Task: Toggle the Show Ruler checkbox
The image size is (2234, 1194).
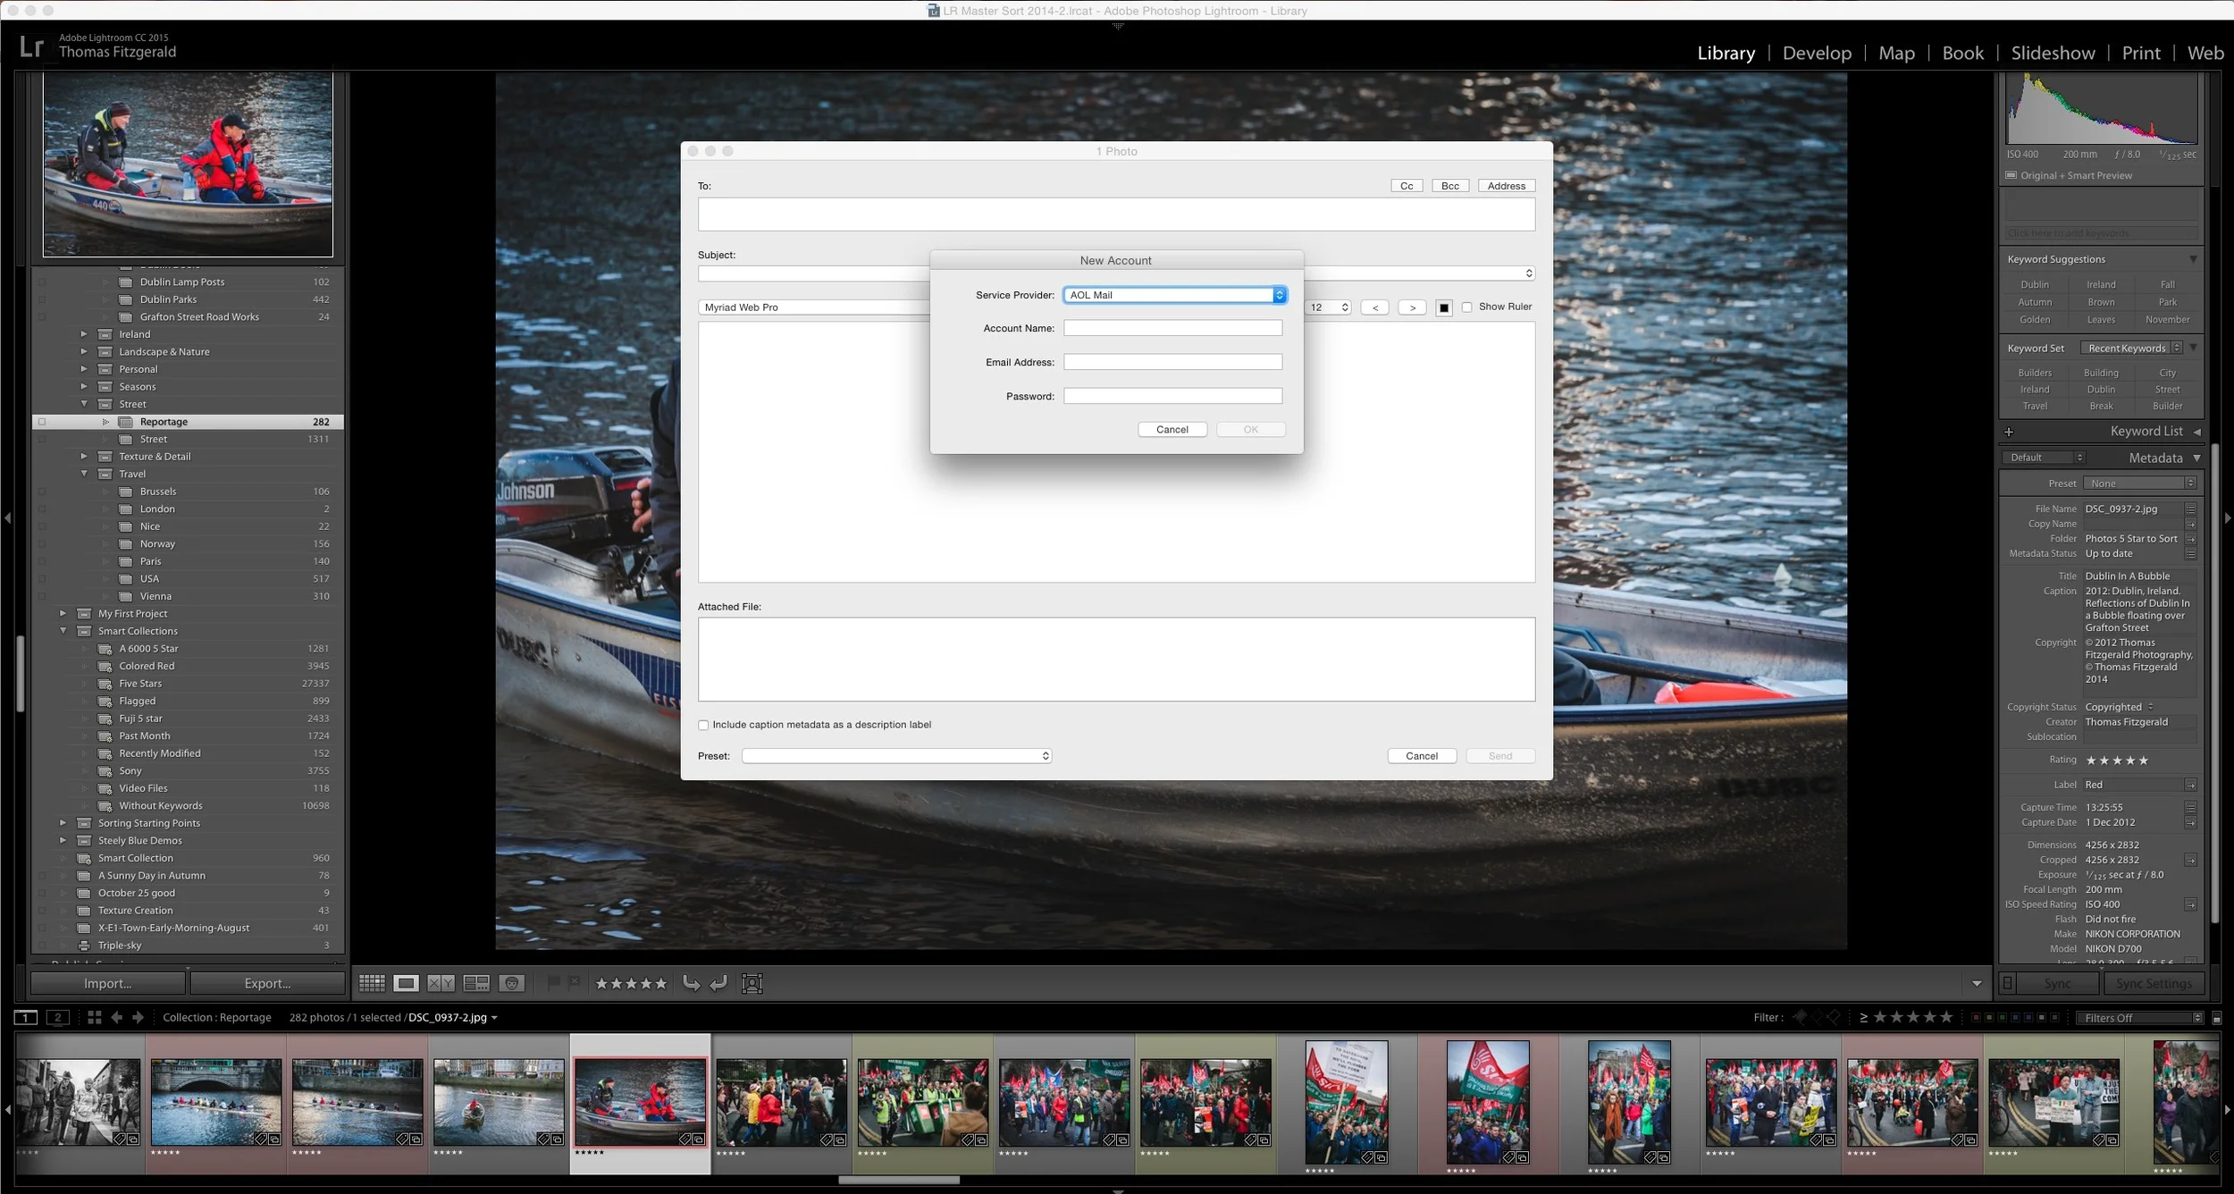Action: click(1469, 307)
